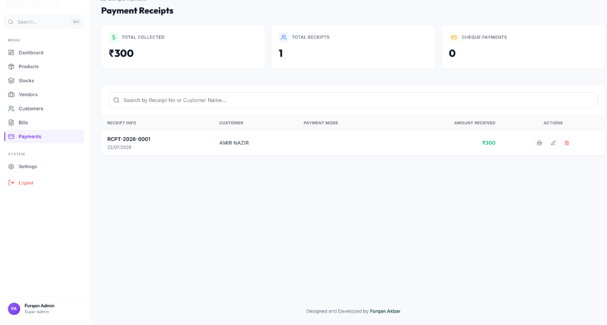The image size is (607, 325).
Task: Click the Customers people icon
Action: coord(11,108)
